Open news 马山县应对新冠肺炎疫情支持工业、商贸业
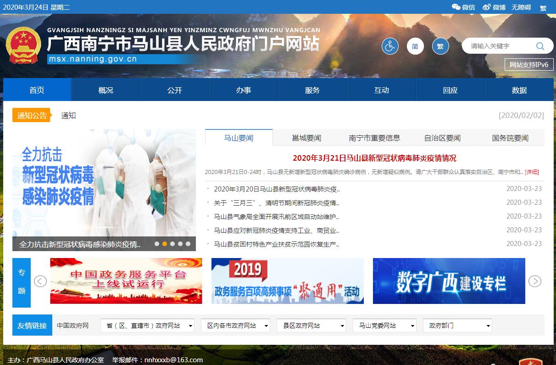 click(277, 230)
